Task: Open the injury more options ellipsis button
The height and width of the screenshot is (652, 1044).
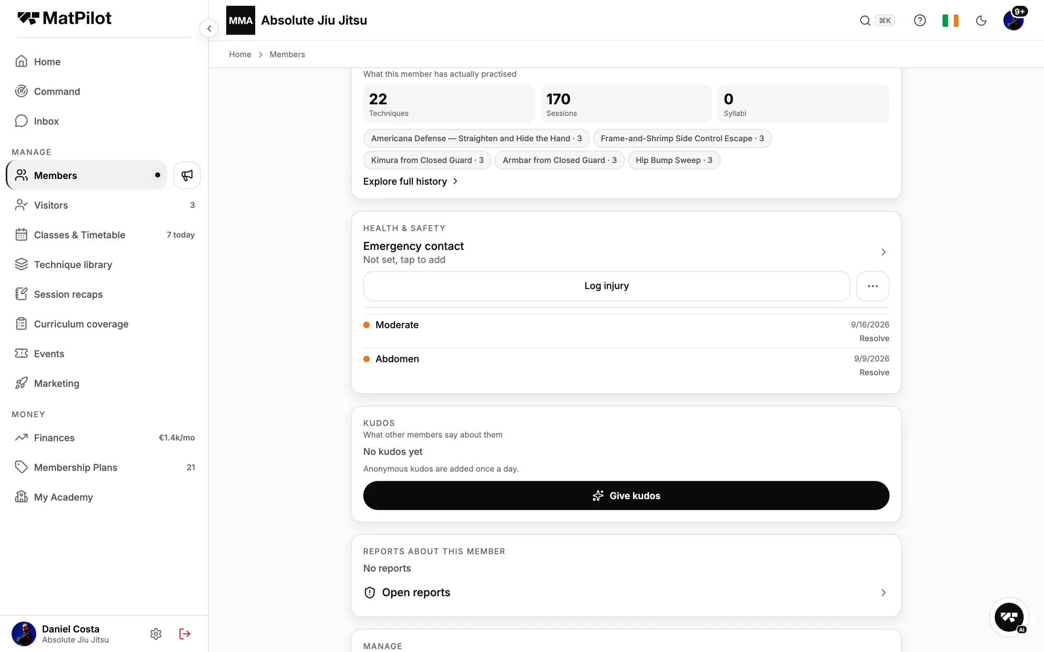Action: coord(873,286)
